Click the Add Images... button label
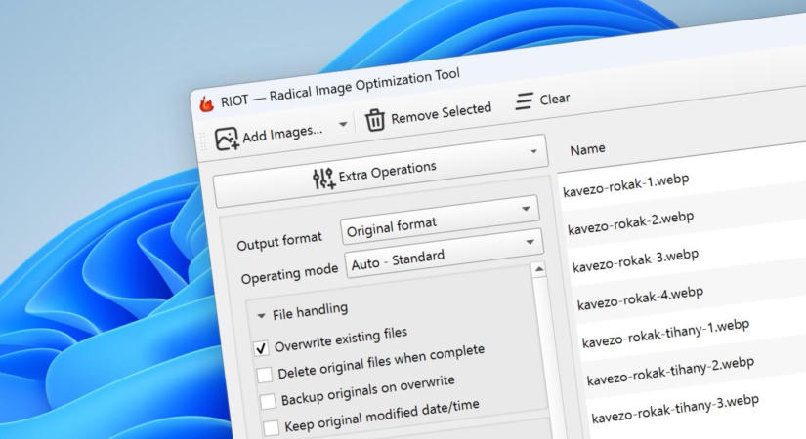806x439 pixels. click(x=282, y=134)
